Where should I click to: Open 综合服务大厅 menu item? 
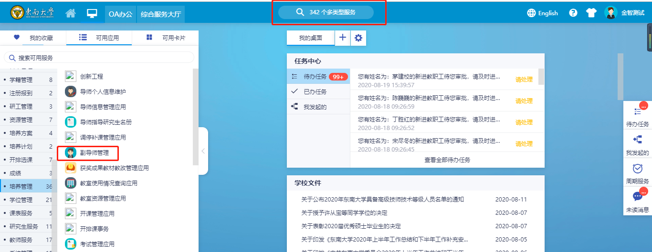tap(160, 14)
